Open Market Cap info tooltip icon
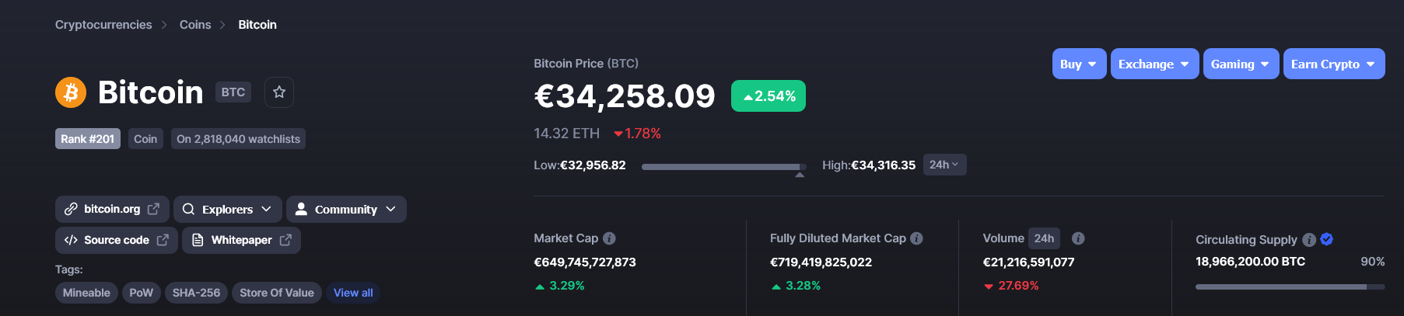The image size is (1404, 316). tap(609, 238)
